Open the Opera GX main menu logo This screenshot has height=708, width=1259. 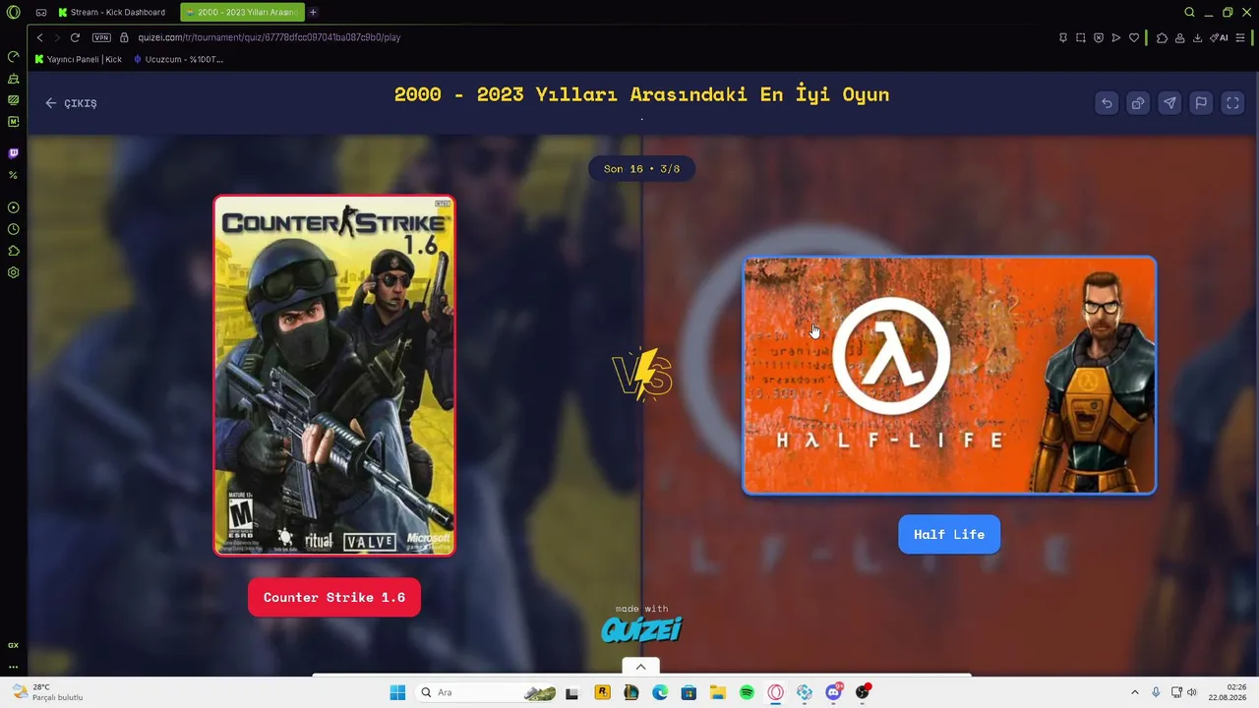[x=13, y=13]
